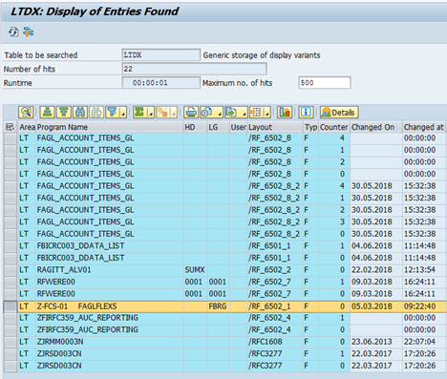Click the /RFC1608 layout cell
The height and width of the screenshot is (379, 447).
click(x=275, y=342)
